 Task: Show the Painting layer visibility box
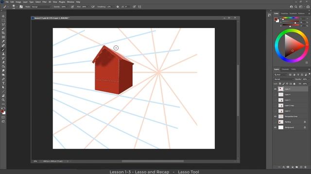click(276, 122)
